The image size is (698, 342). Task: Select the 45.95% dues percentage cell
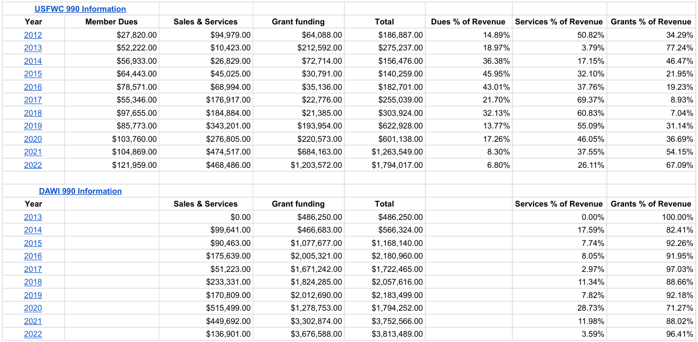[x=469, y=74]
